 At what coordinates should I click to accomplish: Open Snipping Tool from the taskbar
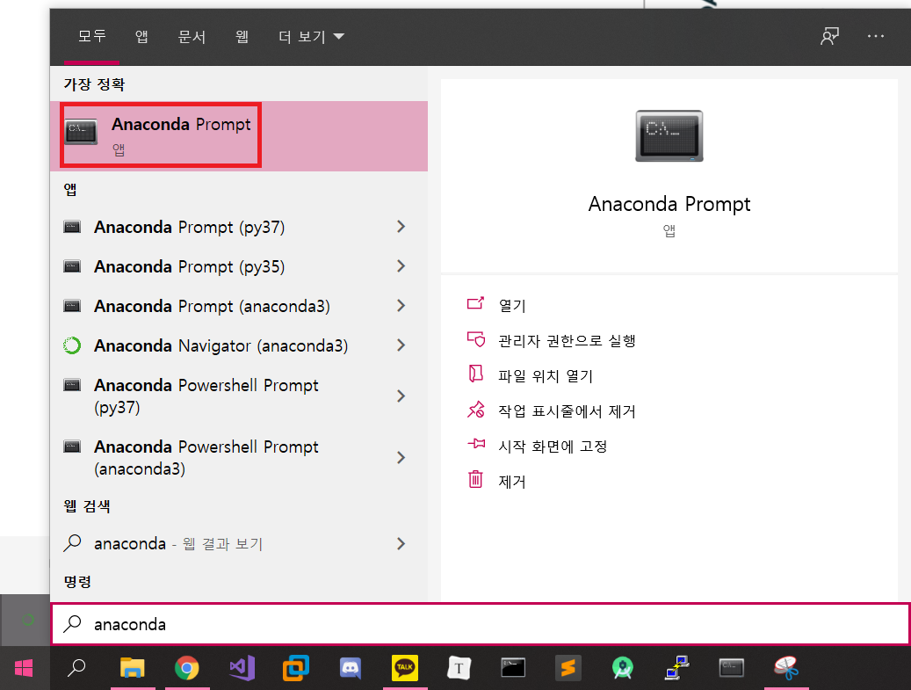pyautogui.click(x=786, y=668)
